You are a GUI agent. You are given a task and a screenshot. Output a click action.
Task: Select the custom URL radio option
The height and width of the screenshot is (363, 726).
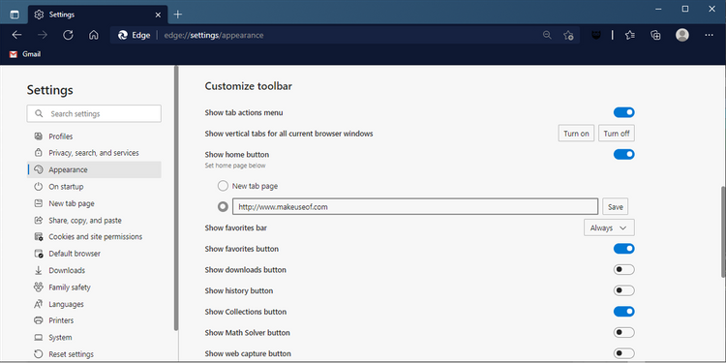click(x=223, y=206)
